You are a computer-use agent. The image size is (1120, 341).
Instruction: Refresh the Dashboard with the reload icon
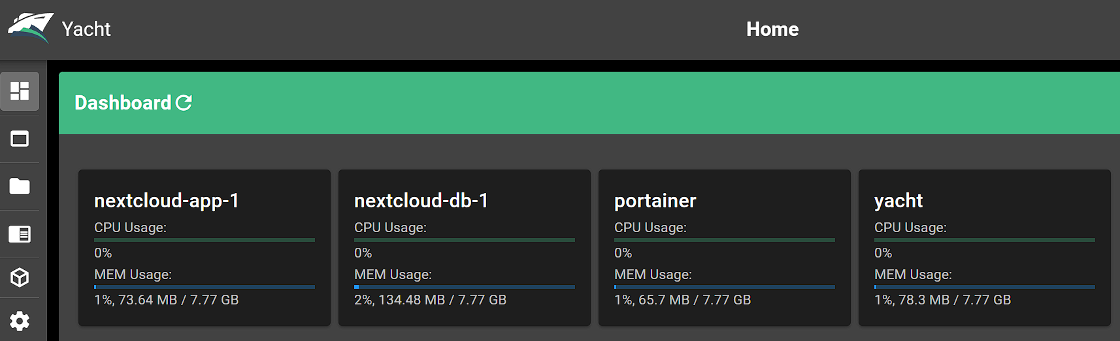184,102
